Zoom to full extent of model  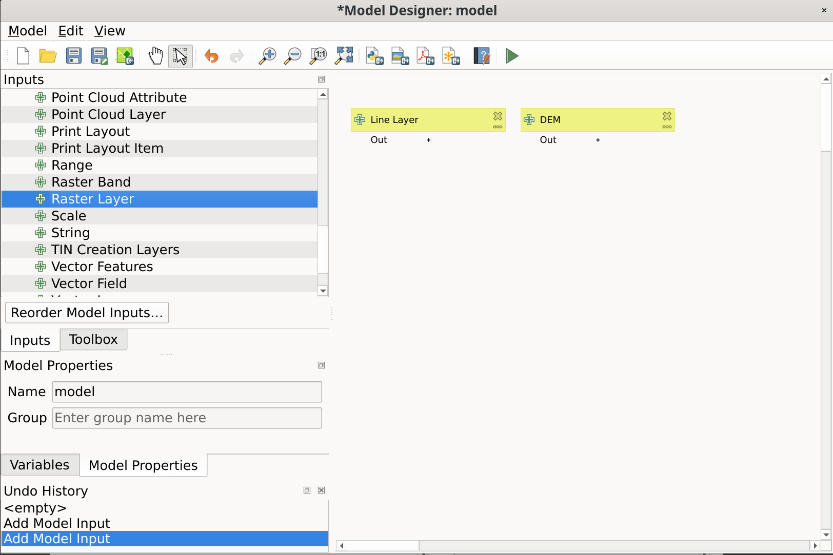tap(344, 56)
